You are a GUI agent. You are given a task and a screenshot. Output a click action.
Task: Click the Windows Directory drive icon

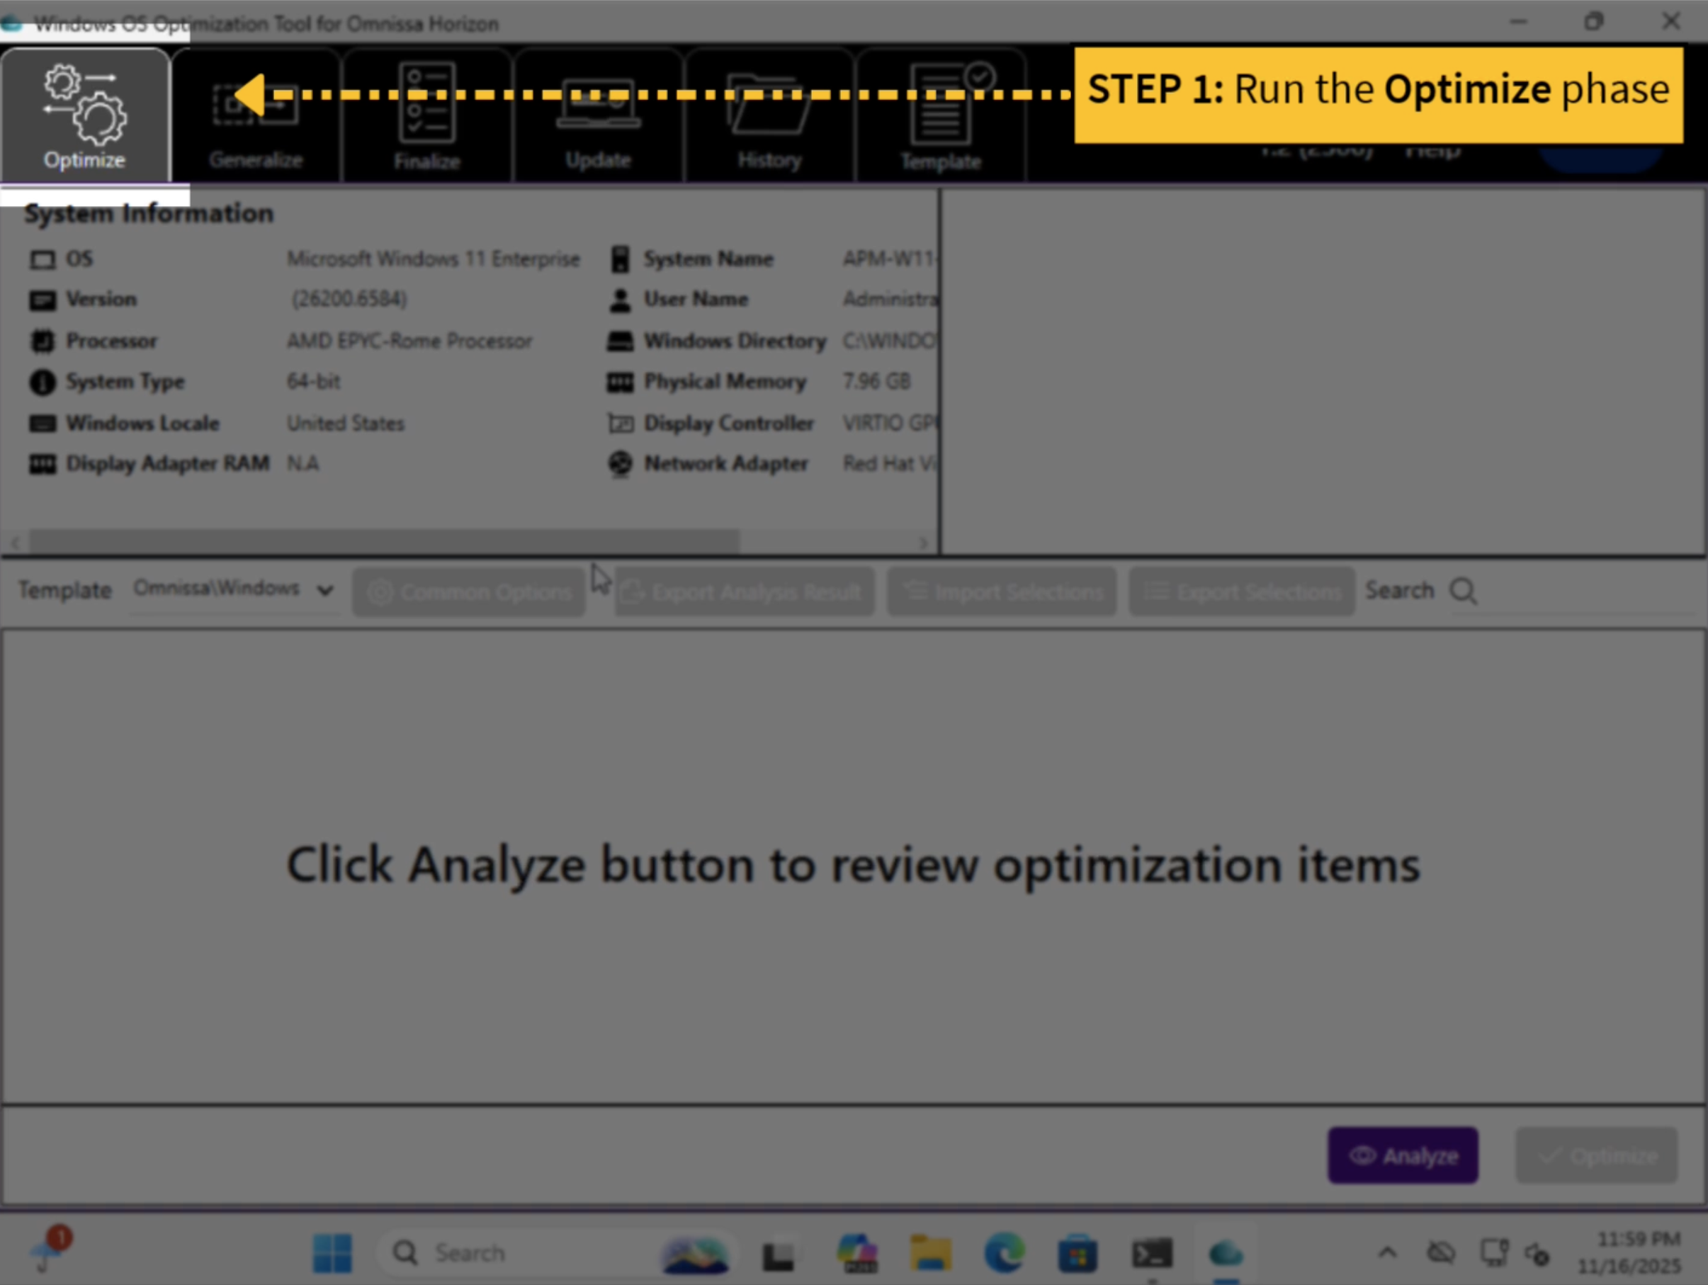pyautogui.click(x=620, y=341)
